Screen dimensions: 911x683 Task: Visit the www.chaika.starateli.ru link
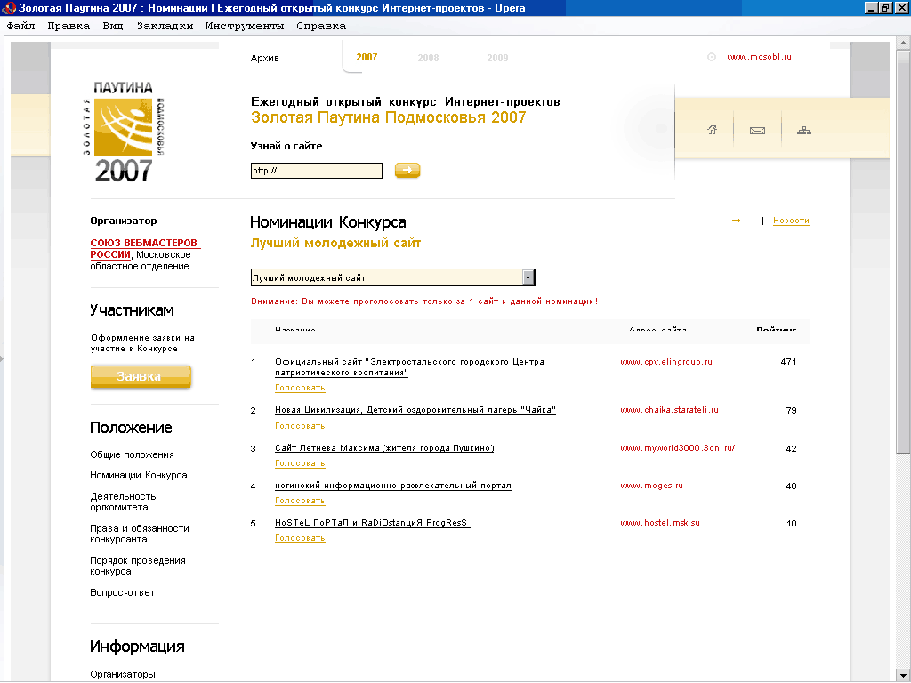pyautogui.click(x=668, y=410)
